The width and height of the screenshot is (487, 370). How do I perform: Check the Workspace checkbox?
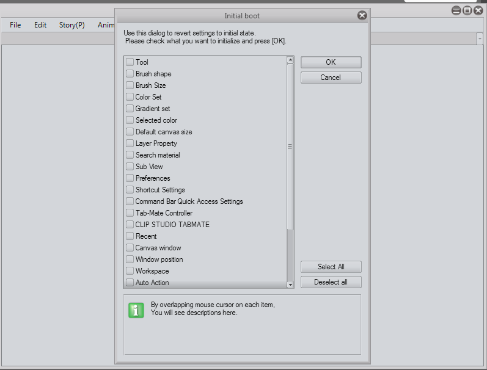130,271
